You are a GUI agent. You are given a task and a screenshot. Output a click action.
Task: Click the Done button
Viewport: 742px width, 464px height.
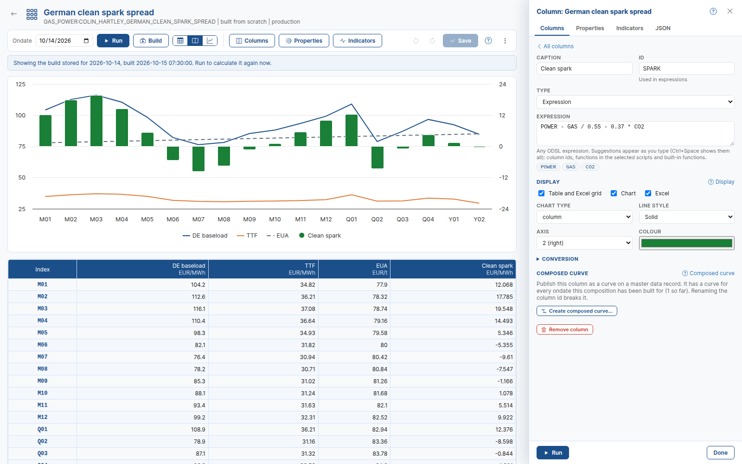720,453
